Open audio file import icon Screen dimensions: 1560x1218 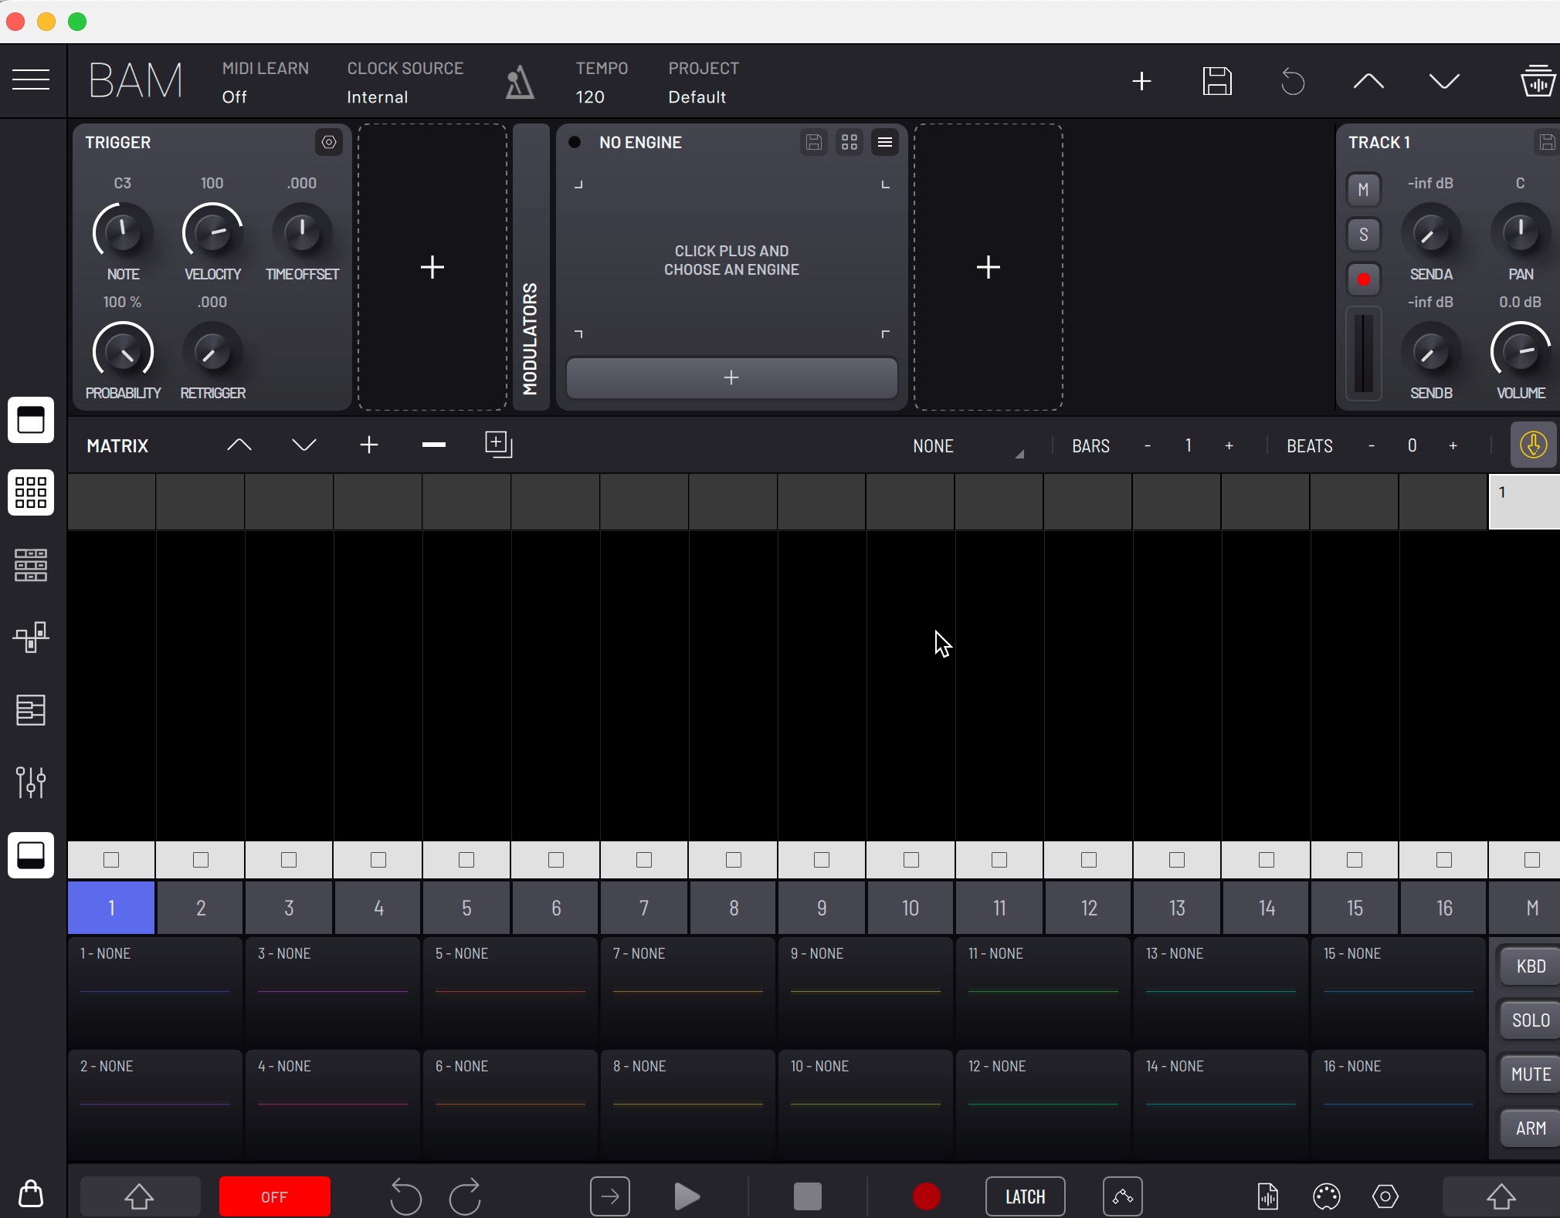tap(1268, 1196)
